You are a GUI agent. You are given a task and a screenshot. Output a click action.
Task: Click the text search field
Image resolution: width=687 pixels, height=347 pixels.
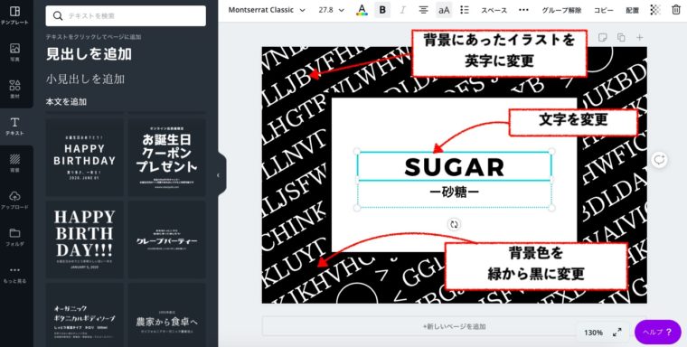(x=126, y=15)
